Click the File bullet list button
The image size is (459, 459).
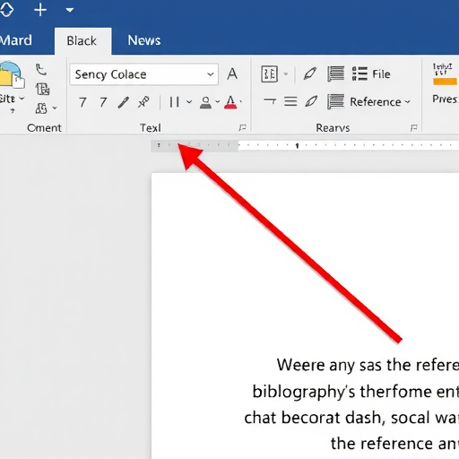point(371,74)
